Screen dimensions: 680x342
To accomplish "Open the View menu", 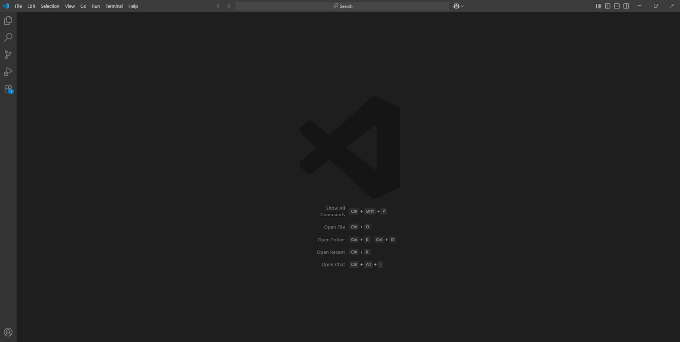I will [70, 6].
